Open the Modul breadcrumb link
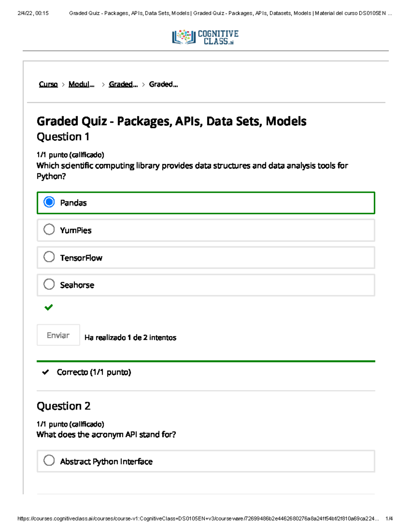411x532 pixels. click(82, 84)
